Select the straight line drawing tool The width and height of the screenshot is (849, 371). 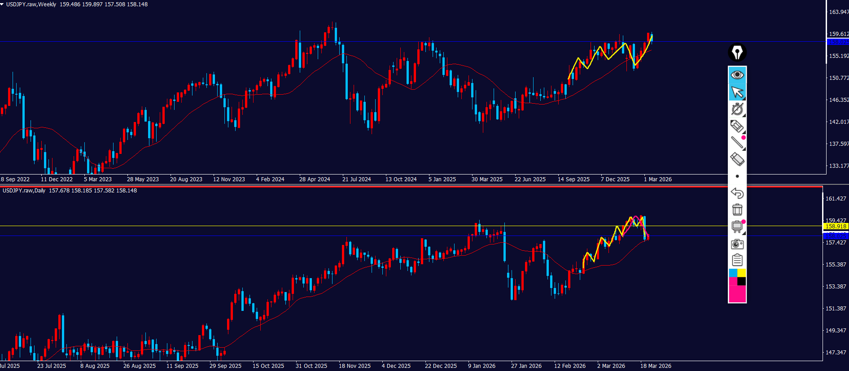click(736, 143)
